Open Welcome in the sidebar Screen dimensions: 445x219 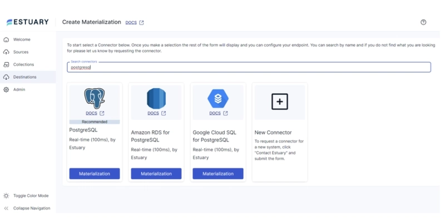tap(22, 39)
